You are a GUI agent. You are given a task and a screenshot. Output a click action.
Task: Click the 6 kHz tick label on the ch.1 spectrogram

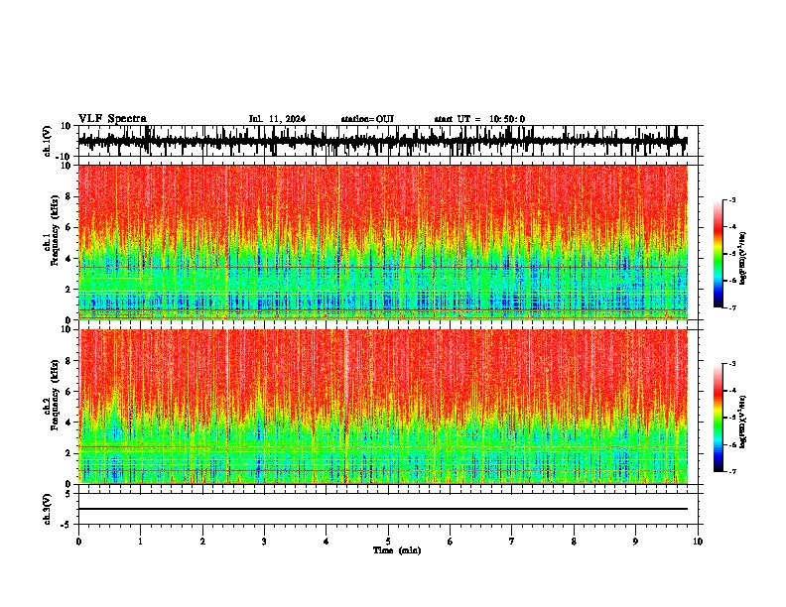tap(68, 228)
